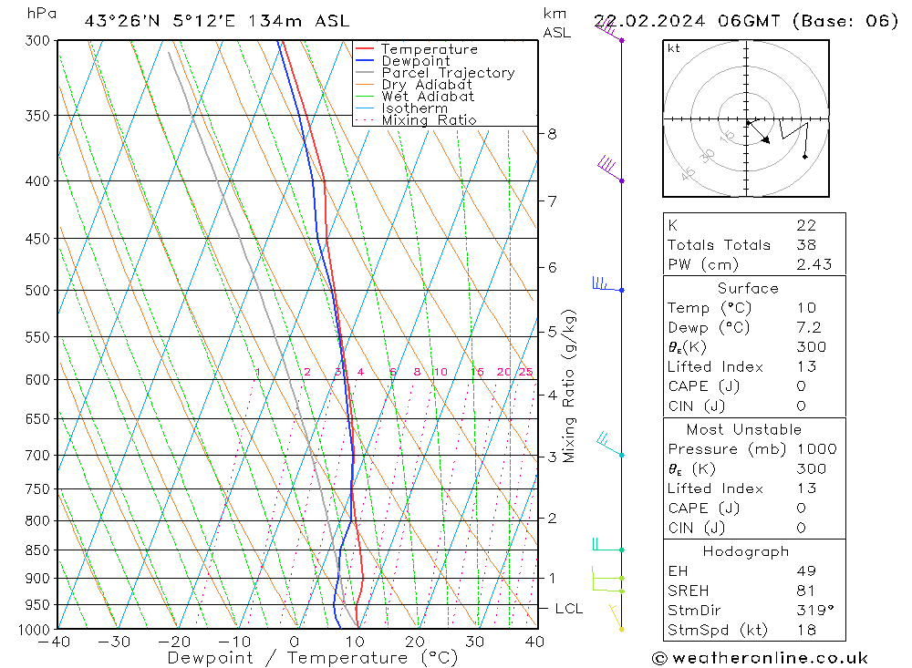Viewport: 912px width, 668px height.
Task: Click 'CAPE (J)' label in Surface section
Action: pyautogui.click(x=704, y=386)
